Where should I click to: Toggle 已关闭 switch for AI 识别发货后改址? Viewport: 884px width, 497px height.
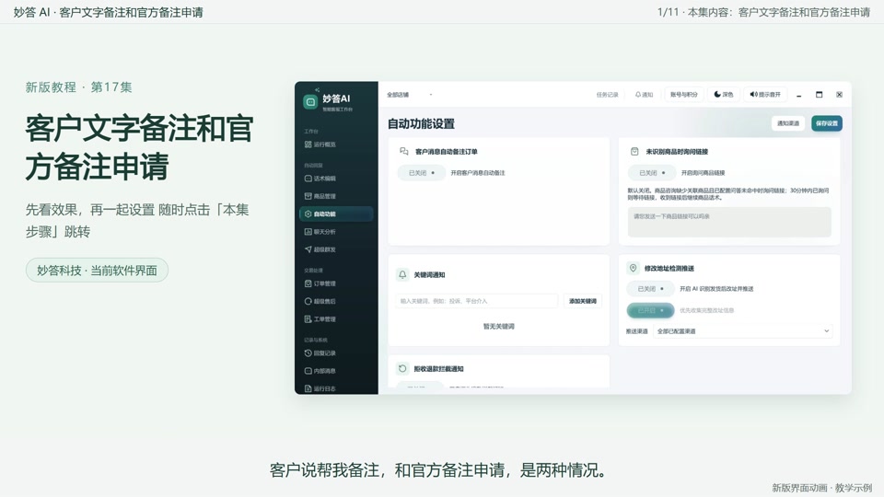[650, 288]
